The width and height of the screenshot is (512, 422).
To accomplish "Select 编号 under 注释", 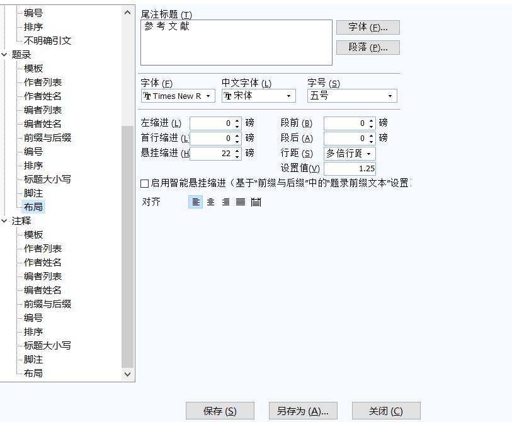I will (33, 317).
